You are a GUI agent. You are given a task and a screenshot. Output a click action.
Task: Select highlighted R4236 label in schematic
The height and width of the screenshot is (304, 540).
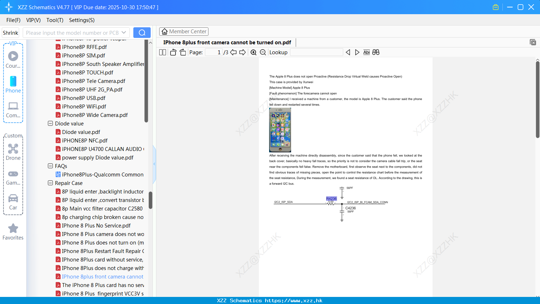[x=331, y=199]
